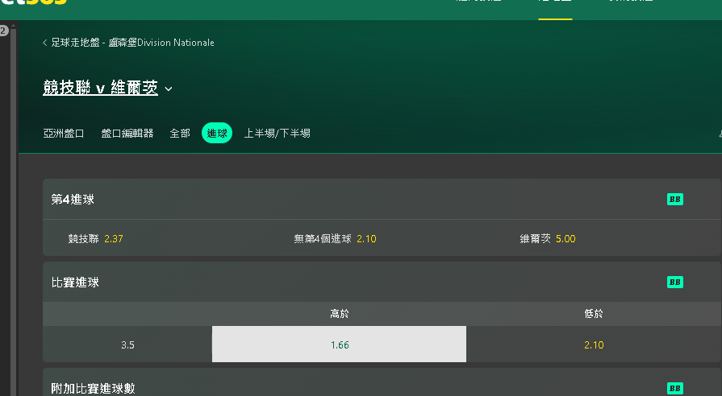Deselect the highlighted 高於 1.66 selection
Screen dimensions: 722x396
pos(339,344)
